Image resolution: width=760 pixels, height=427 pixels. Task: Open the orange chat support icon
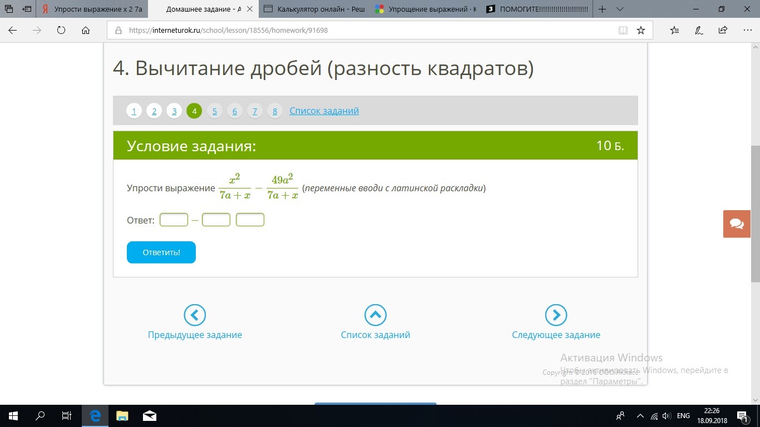pos(737,224)
